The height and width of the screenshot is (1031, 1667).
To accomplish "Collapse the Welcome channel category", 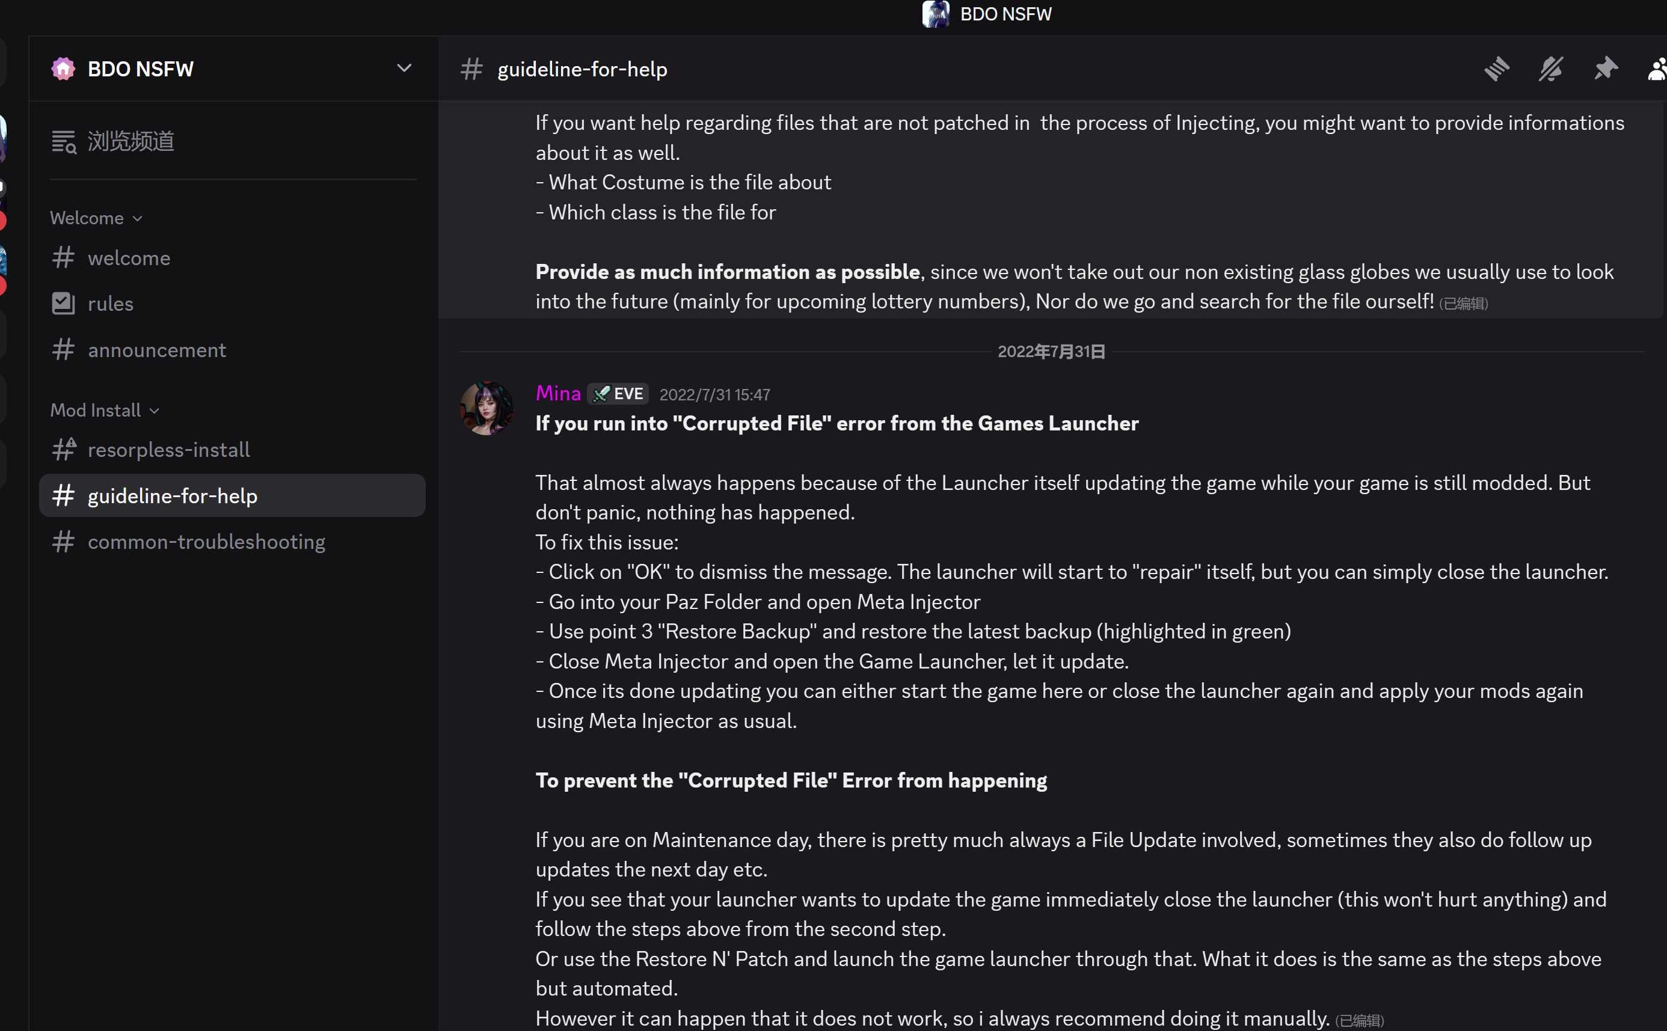I will [96, 218].
